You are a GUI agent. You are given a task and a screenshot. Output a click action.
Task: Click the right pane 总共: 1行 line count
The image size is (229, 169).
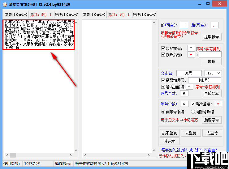click(x=119, y=15)
